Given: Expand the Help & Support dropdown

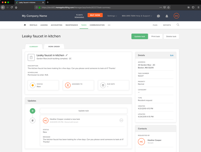Looking at the screenshot, I should point(137,16).
